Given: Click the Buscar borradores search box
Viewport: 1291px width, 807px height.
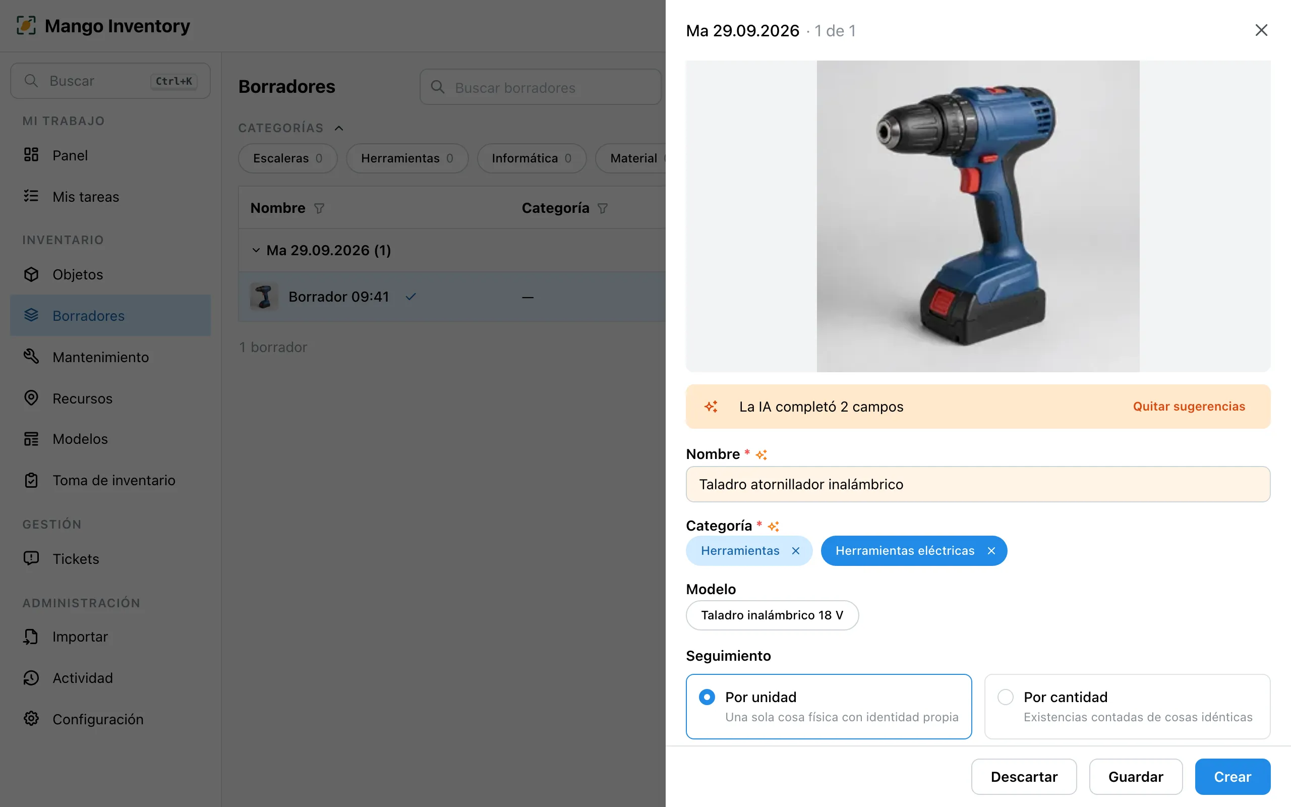Looking at the screenshot, I should [541, 87].
